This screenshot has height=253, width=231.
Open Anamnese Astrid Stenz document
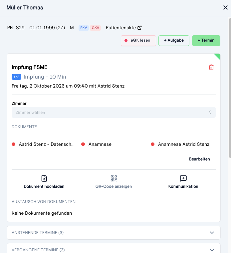[184, 144]
